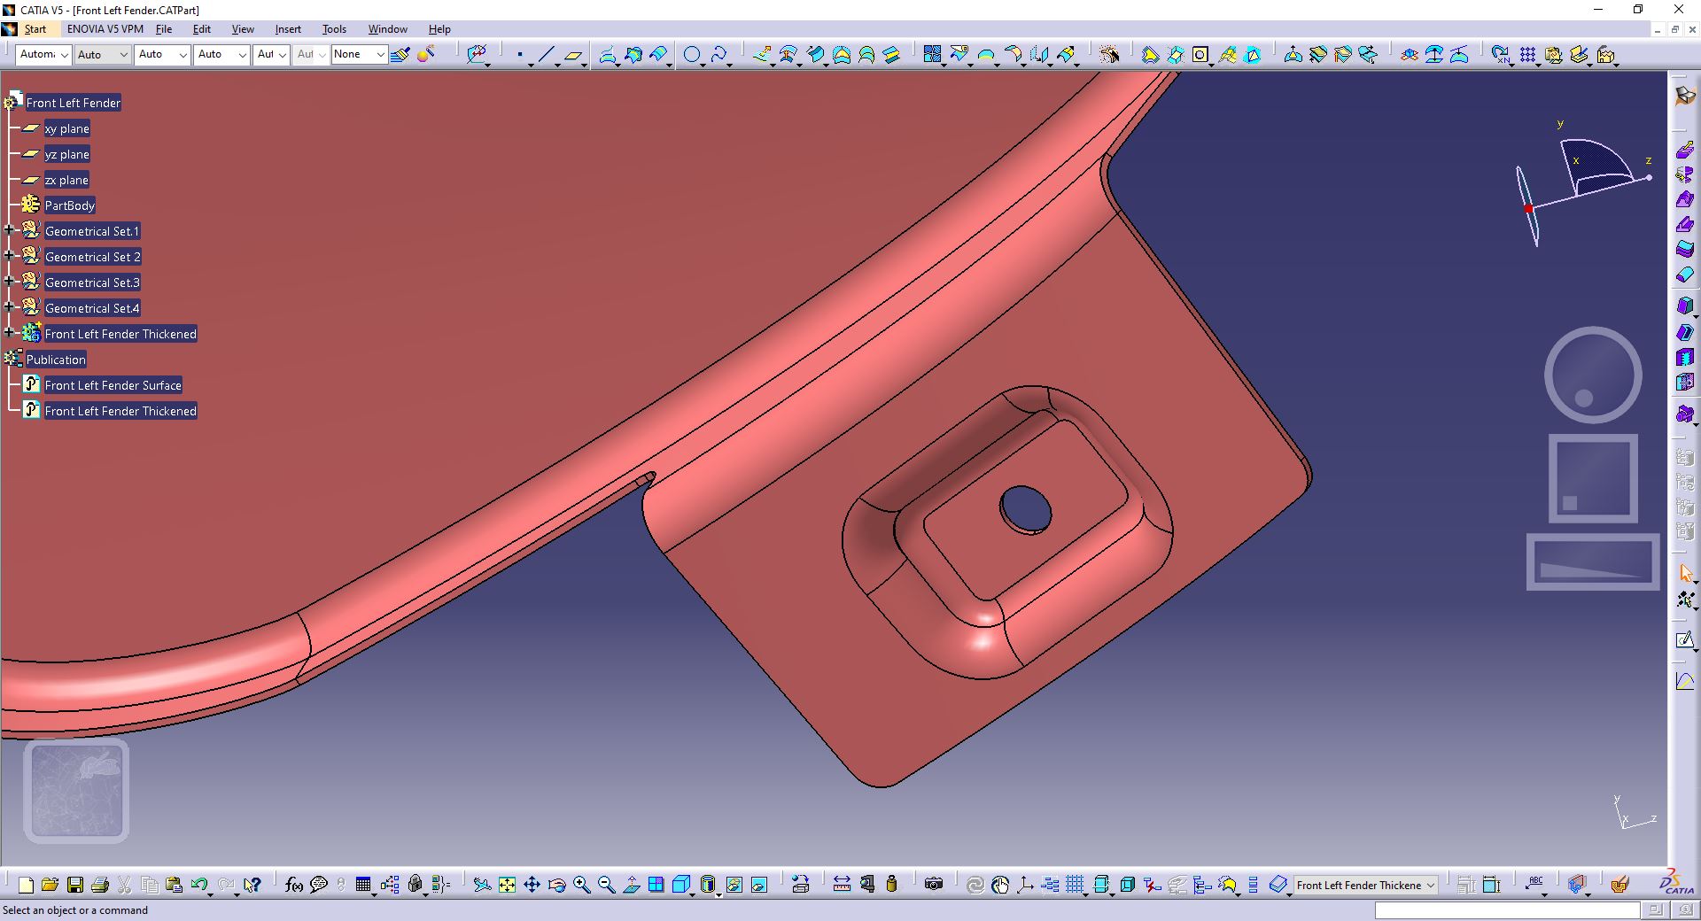1701x921 pixels.
Task: Click the Measure Between icon
Action: tap(842, 884)
